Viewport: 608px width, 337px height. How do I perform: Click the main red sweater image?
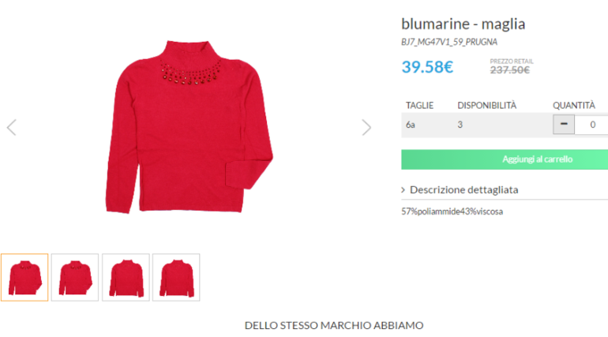tap(189, 126)
